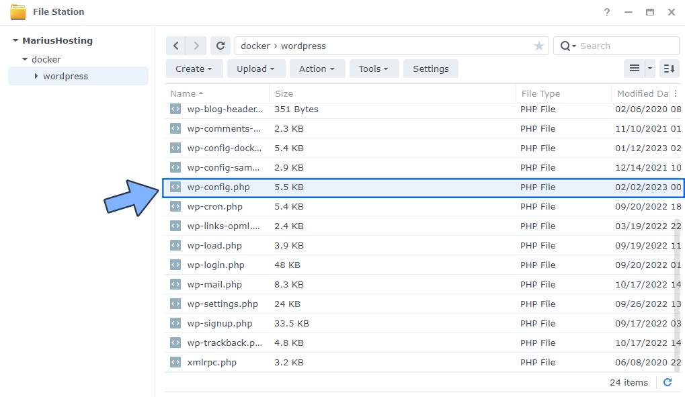Select the wp-login.php file name

point(216,265)
